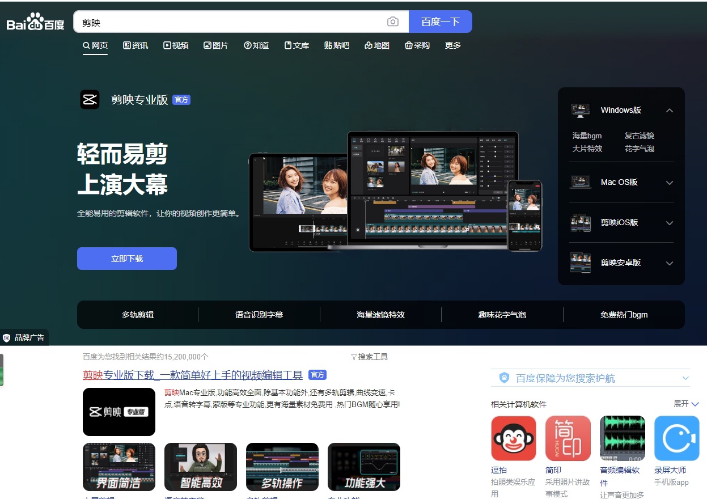Click the Baidu logo

click(35, 22)
